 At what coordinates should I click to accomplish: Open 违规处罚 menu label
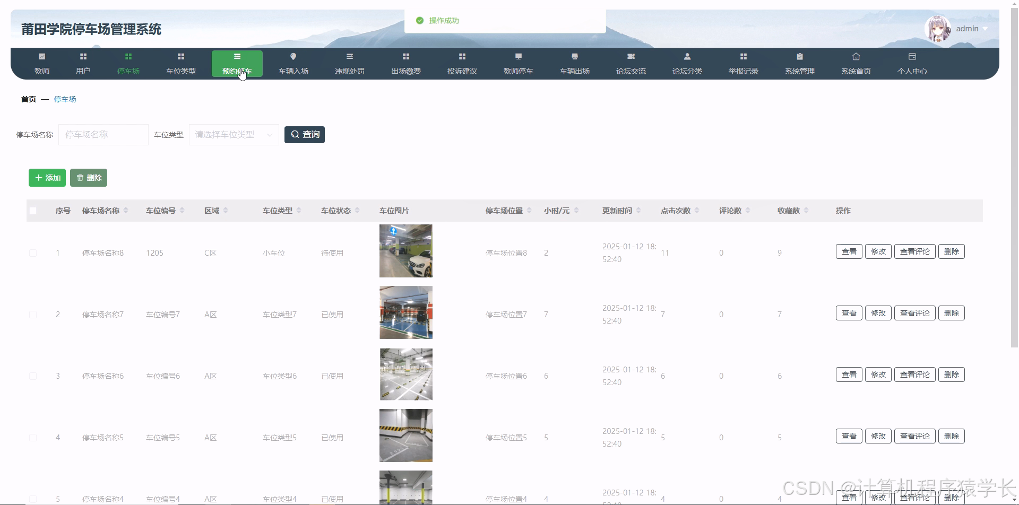tap(350, 71)
